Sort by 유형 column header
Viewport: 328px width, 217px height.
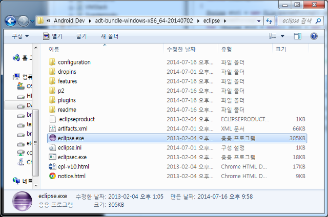[x=227, y=50]
